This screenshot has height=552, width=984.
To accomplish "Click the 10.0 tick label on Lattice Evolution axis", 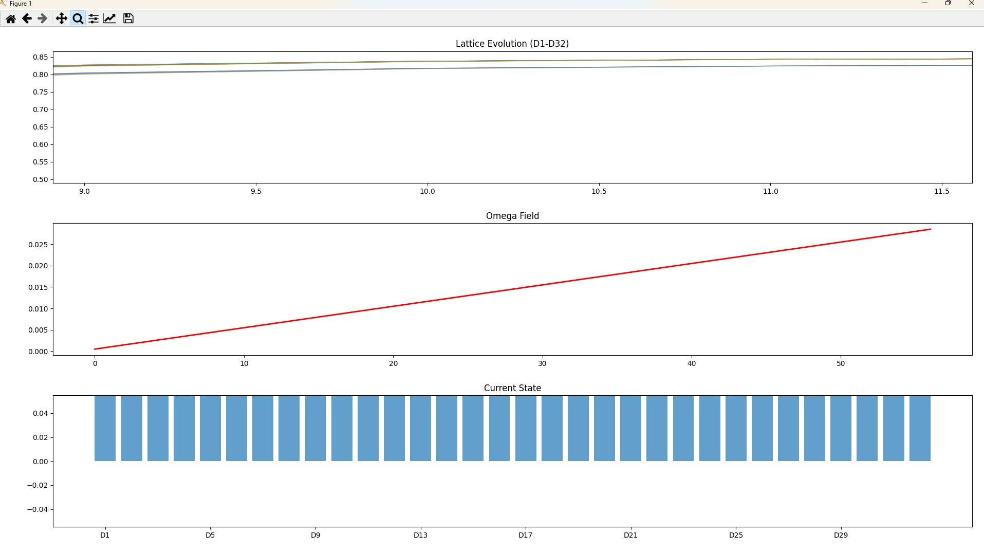I will click(427, 191).
